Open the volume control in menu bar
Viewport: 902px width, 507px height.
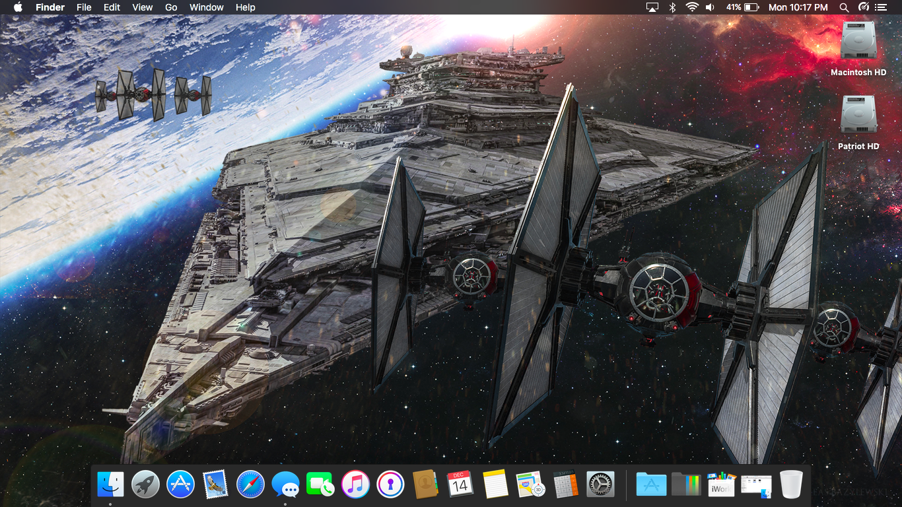711,7
